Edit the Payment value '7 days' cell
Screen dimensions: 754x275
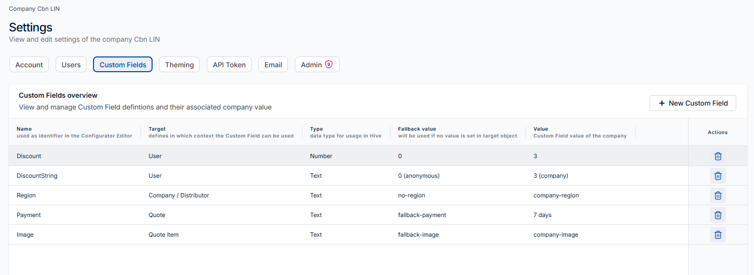point(542,215)
